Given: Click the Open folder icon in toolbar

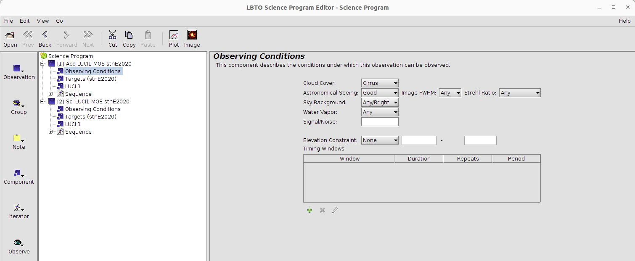Looking at the screenshot, I should pos(10,35).
